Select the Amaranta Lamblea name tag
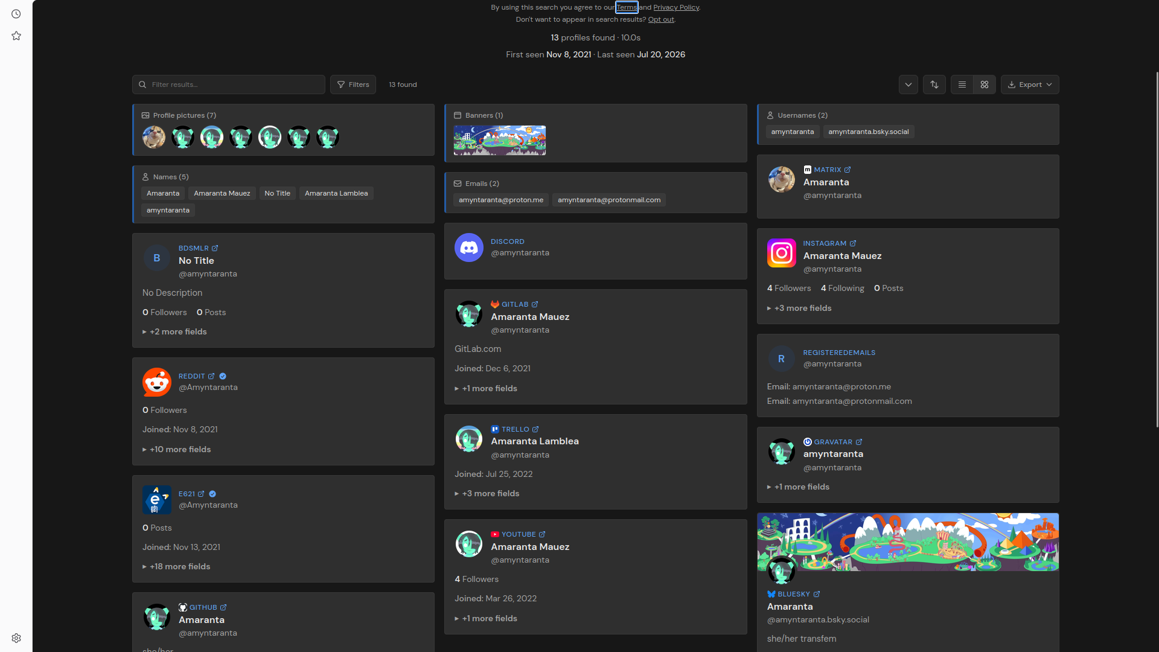 (336, 193)
